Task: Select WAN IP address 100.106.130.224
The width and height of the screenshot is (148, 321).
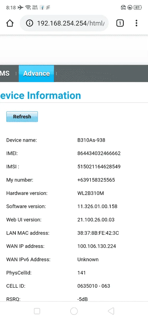Action: (97, 246)
